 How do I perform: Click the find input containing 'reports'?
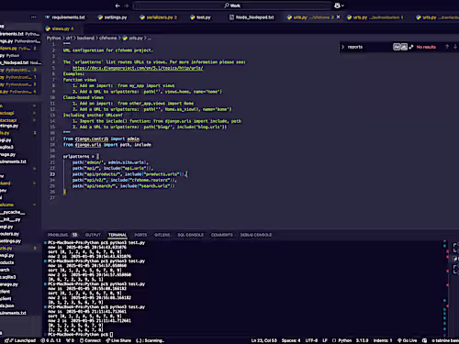pyautogui.click(x=369, y=47)
